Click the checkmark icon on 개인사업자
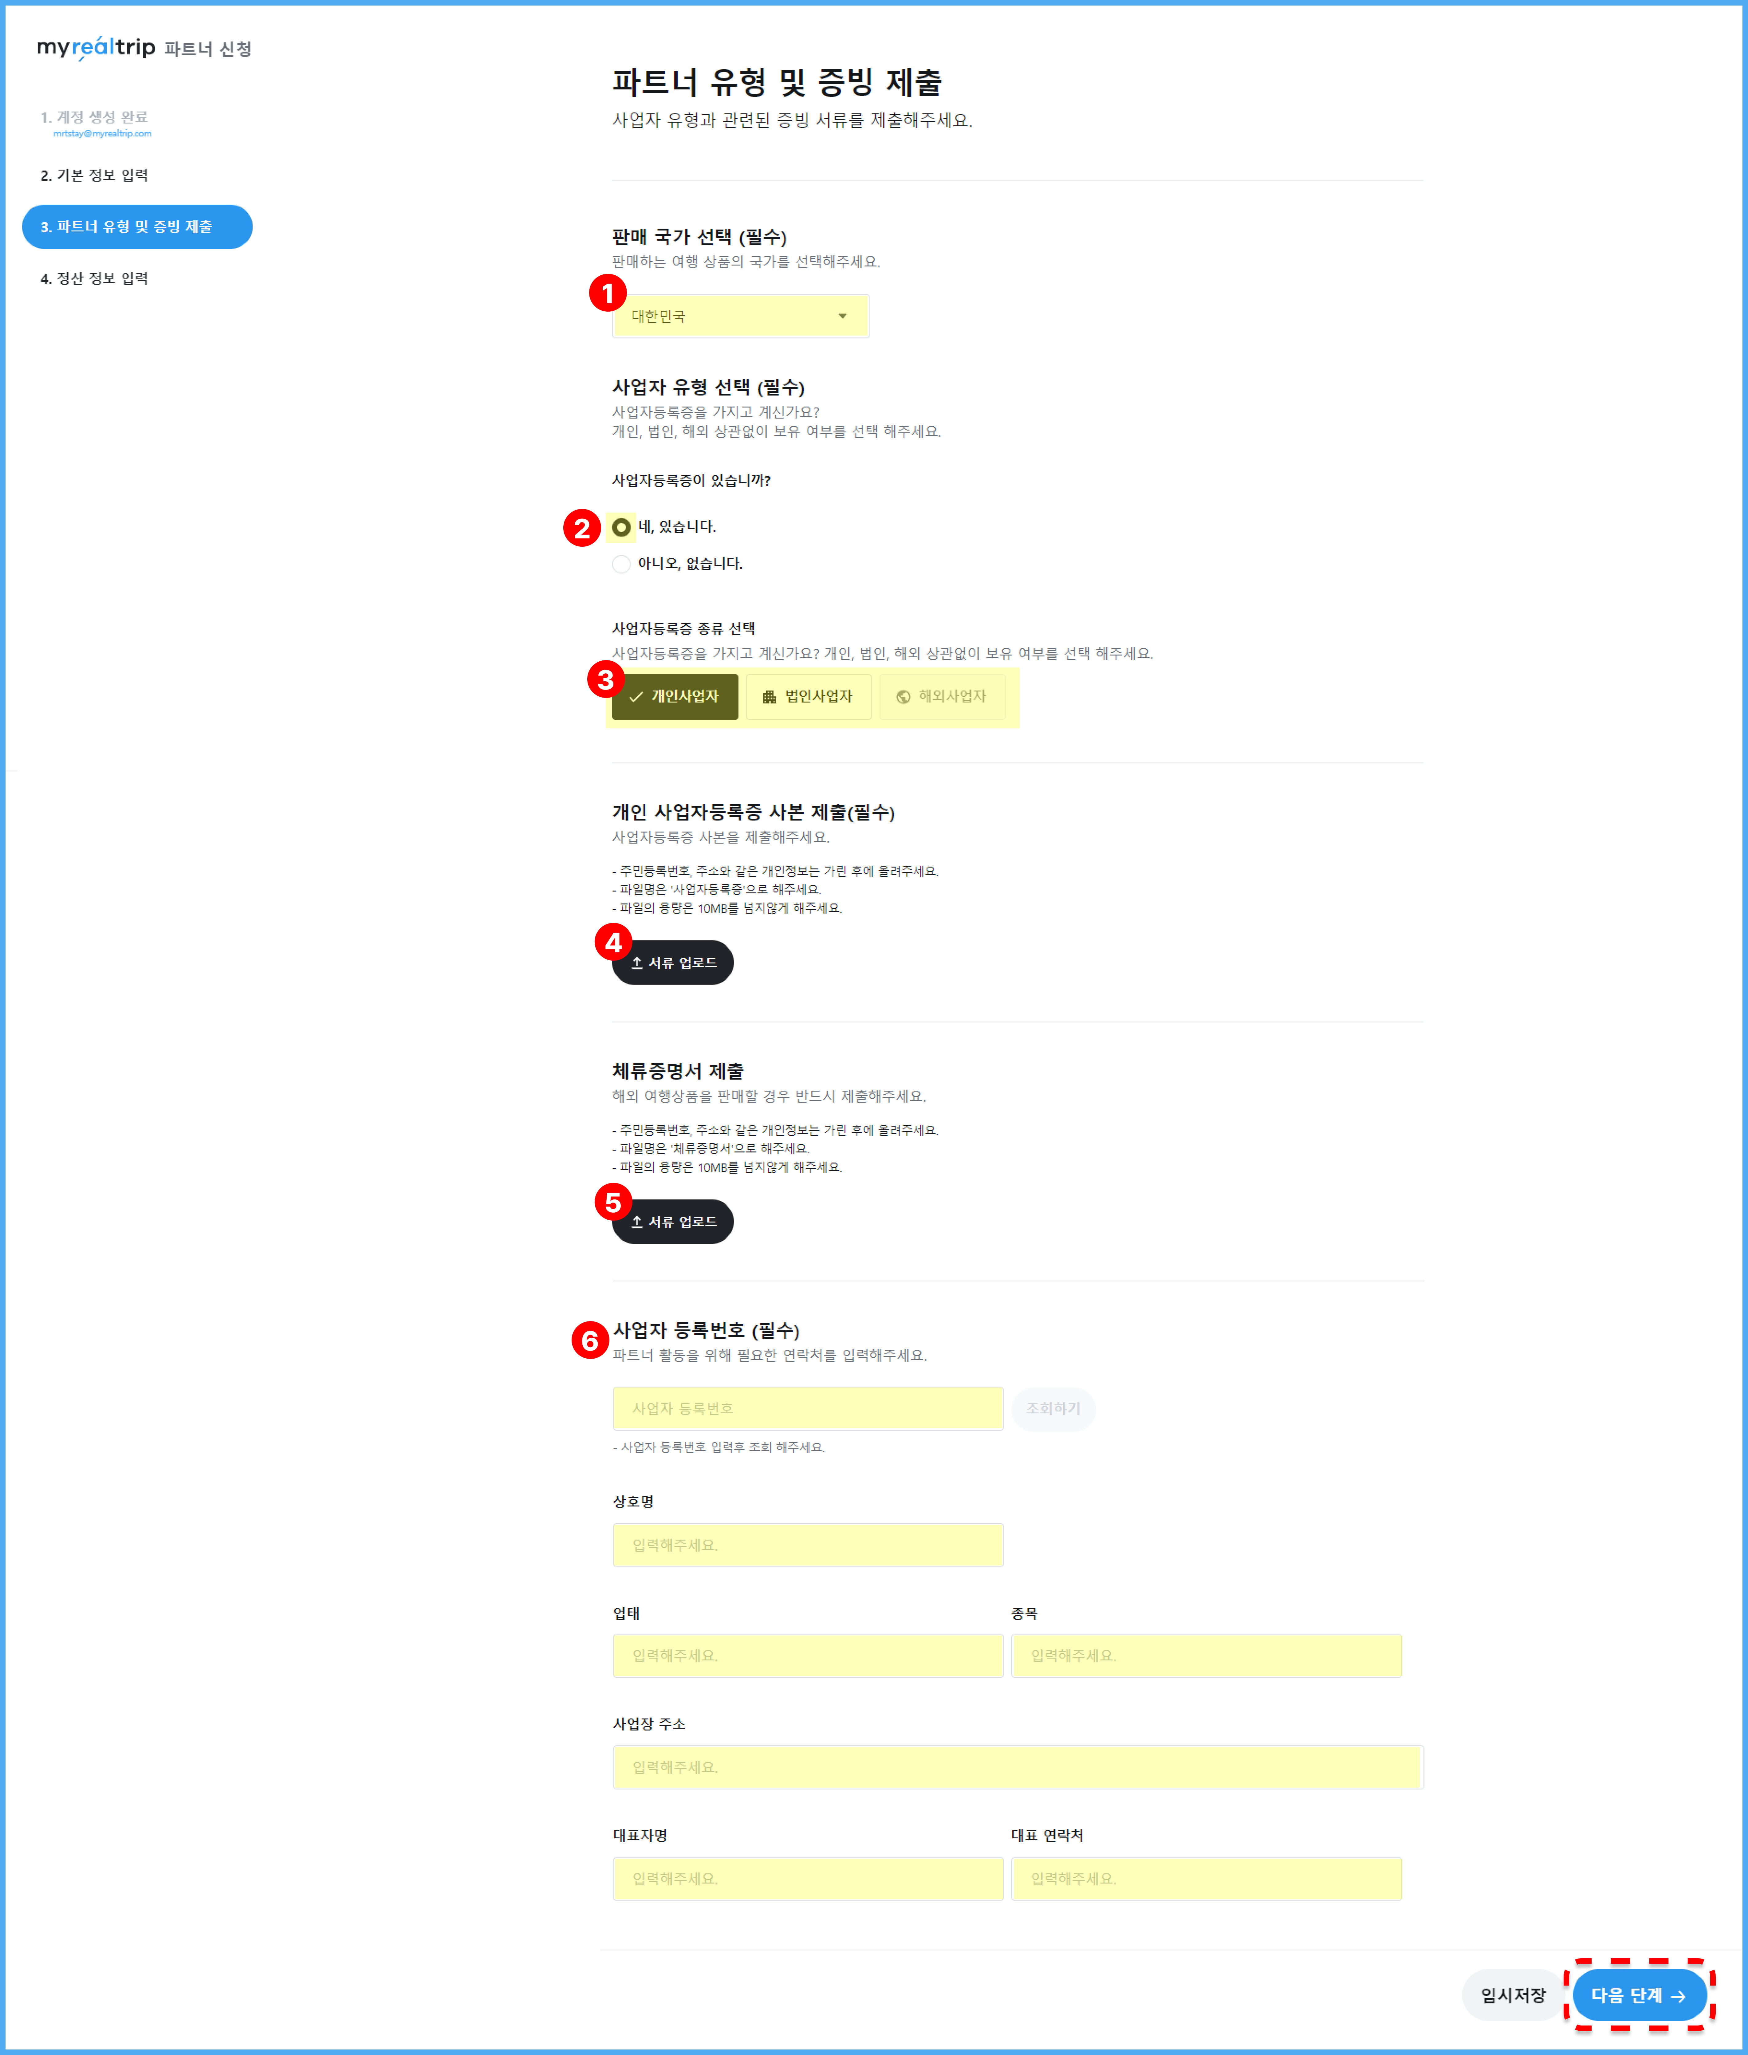Screen dimensions: 1748x2055 (x=636, y=697)
